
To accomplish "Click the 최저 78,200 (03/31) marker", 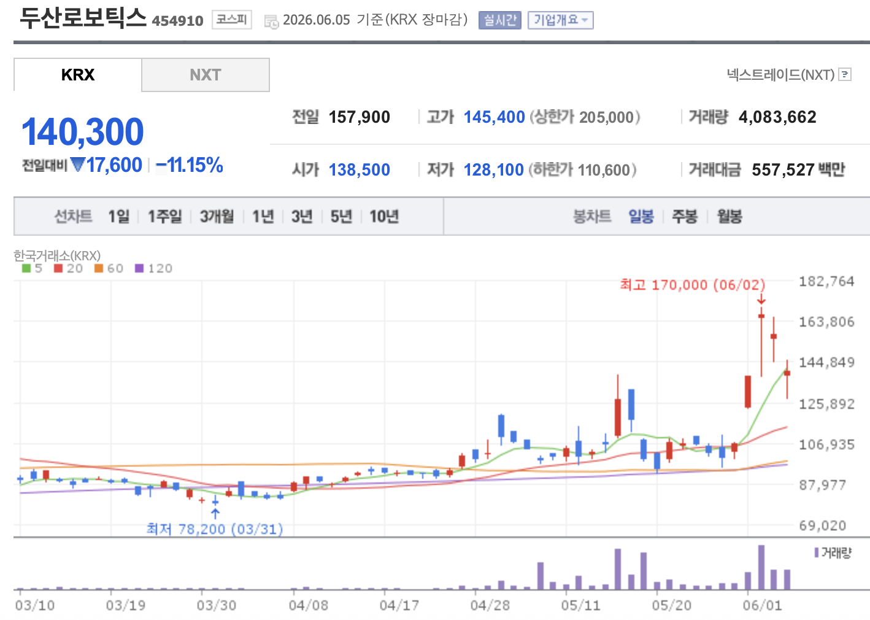I will 215,529.
